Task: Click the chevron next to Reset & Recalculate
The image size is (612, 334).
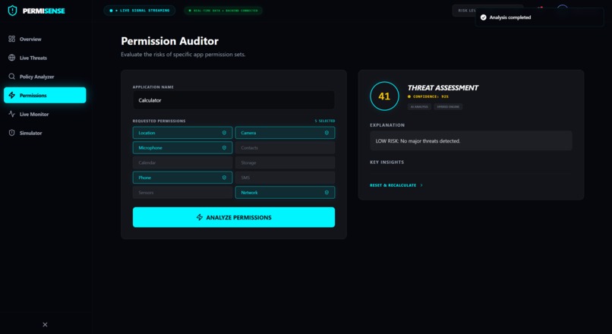Action: coord(421,185)
